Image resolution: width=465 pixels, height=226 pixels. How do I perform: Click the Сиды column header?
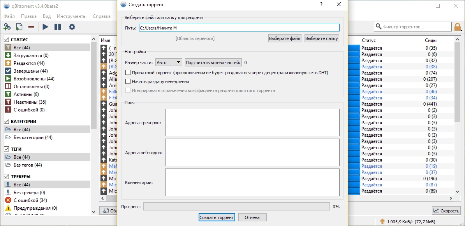click(431, 40)
